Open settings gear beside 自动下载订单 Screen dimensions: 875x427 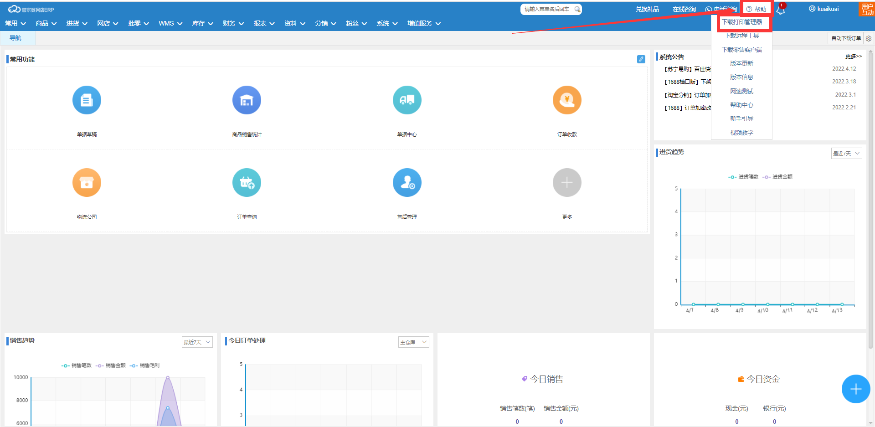coord(869,39)
